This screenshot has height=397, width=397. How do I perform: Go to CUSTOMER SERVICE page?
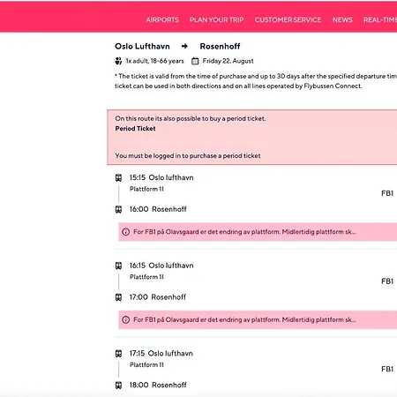(x=288, y=19)
